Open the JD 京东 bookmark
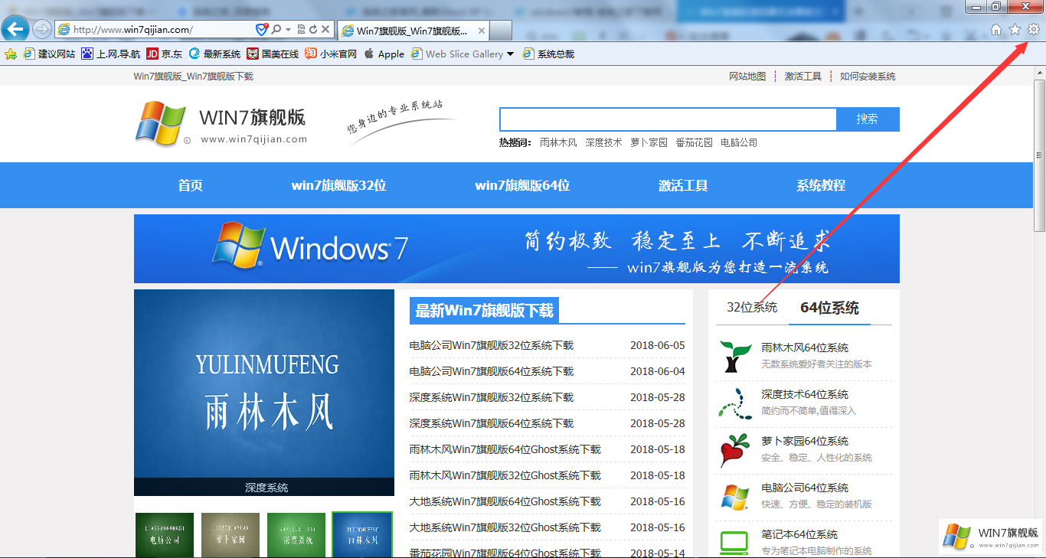The image size is (1046, 558). pyautogui.click(x=164, y=54)
